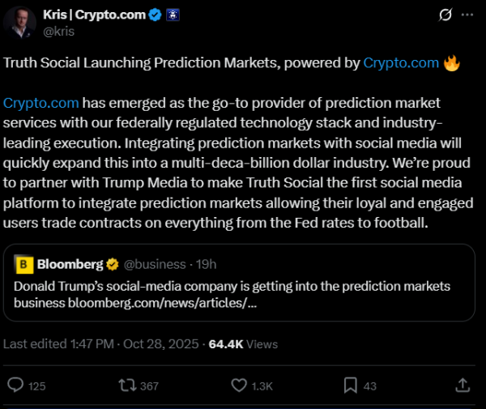
Task: Bookmark this post
Action: 350,386
